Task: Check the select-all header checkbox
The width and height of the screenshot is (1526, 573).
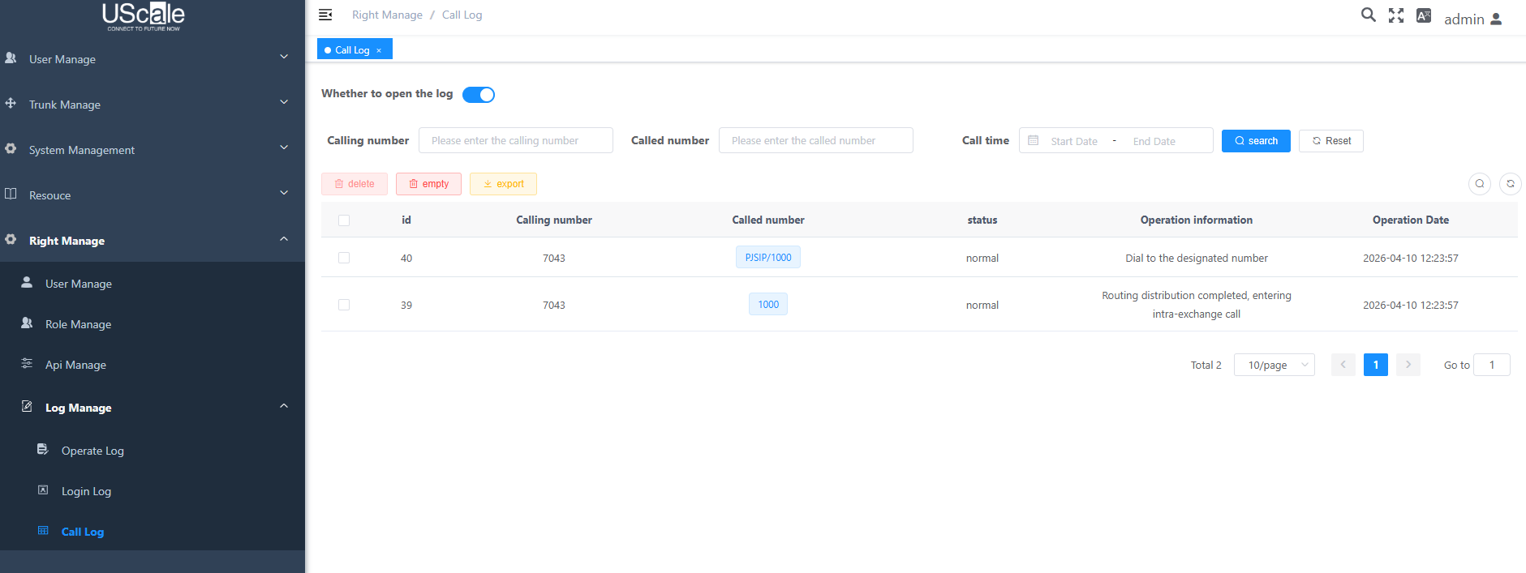Action: pos(344,220)
